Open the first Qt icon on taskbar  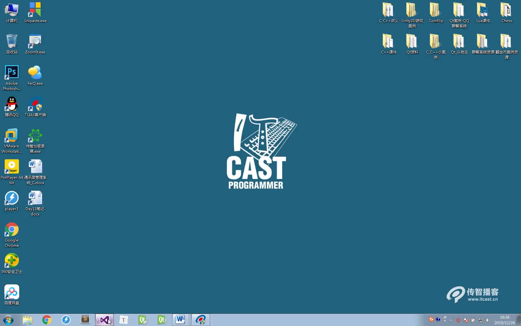(x=143, y=320)
